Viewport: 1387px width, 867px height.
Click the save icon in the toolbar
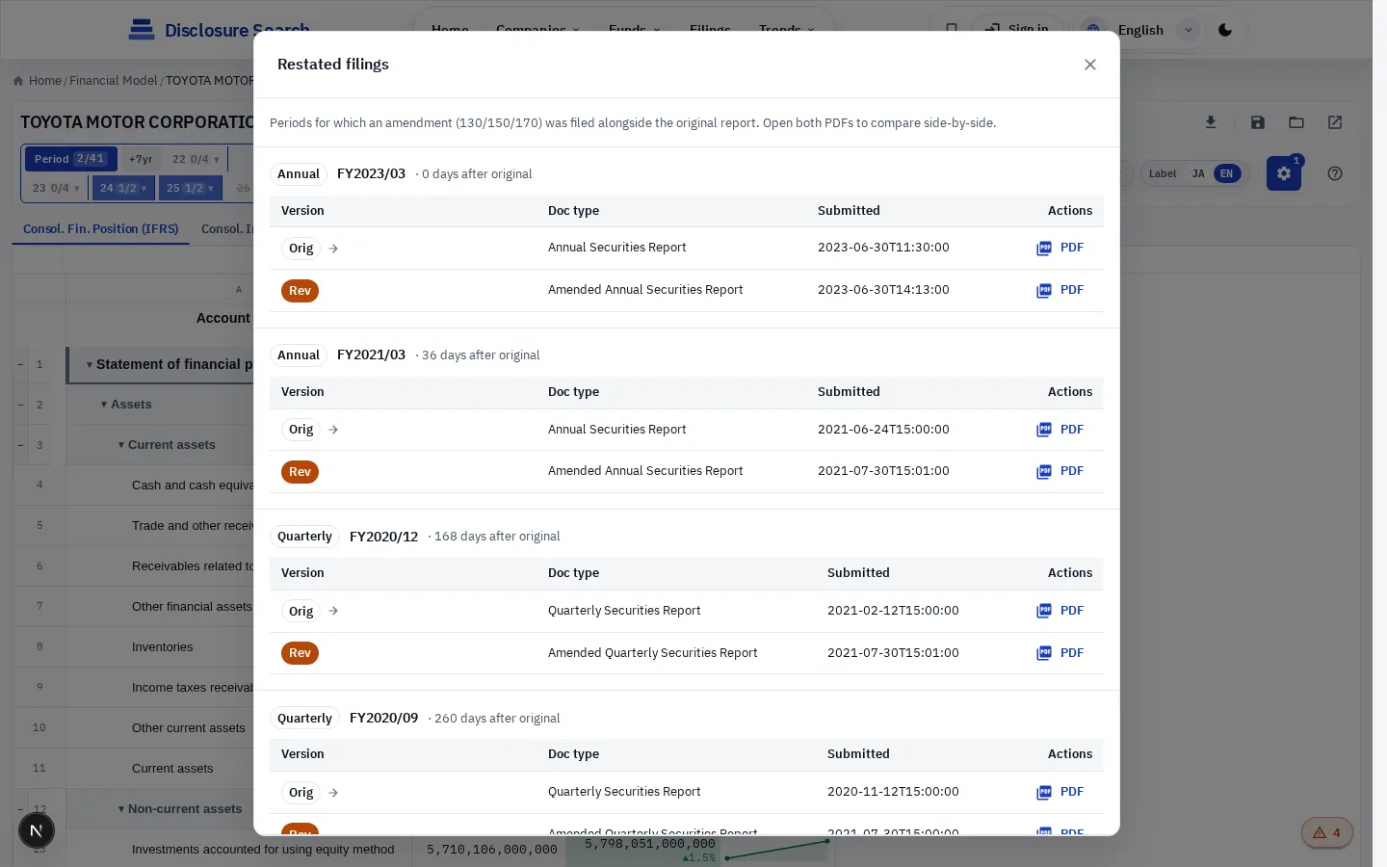pos(1258,122)
